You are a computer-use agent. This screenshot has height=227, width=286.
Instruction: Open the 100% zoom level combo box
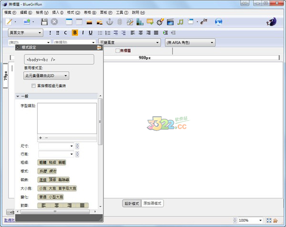click(250, 220)
